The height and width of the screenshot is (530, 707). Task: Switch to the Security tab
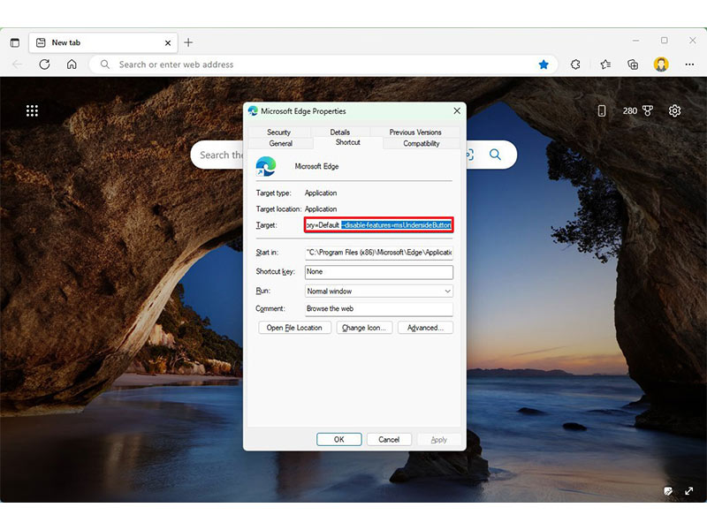click(x=278, y=132)
